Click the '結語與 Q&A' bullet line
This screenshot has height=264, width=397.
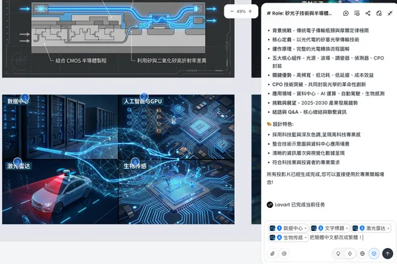tap(310, 112)
